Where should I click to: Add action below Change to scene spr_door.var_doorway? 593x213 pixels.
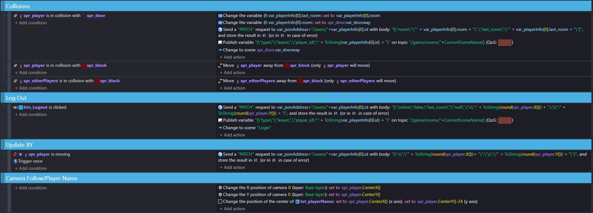click(233, 57)
